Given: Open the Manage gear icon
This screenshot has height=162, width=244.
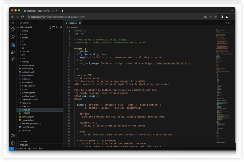Looking at the screenshot, I should (x=13, y=143).
